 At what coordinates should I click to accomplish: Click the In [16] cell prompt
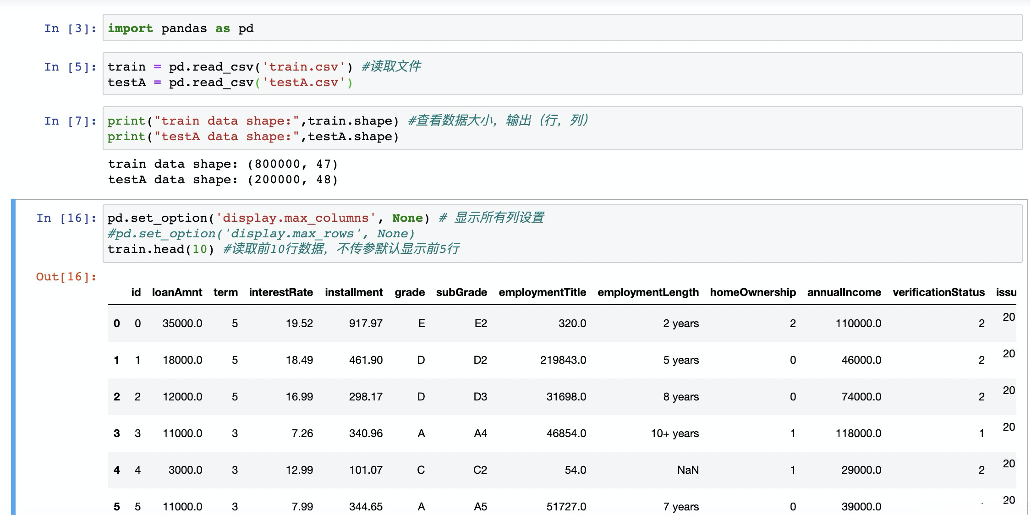coord(66,218)
